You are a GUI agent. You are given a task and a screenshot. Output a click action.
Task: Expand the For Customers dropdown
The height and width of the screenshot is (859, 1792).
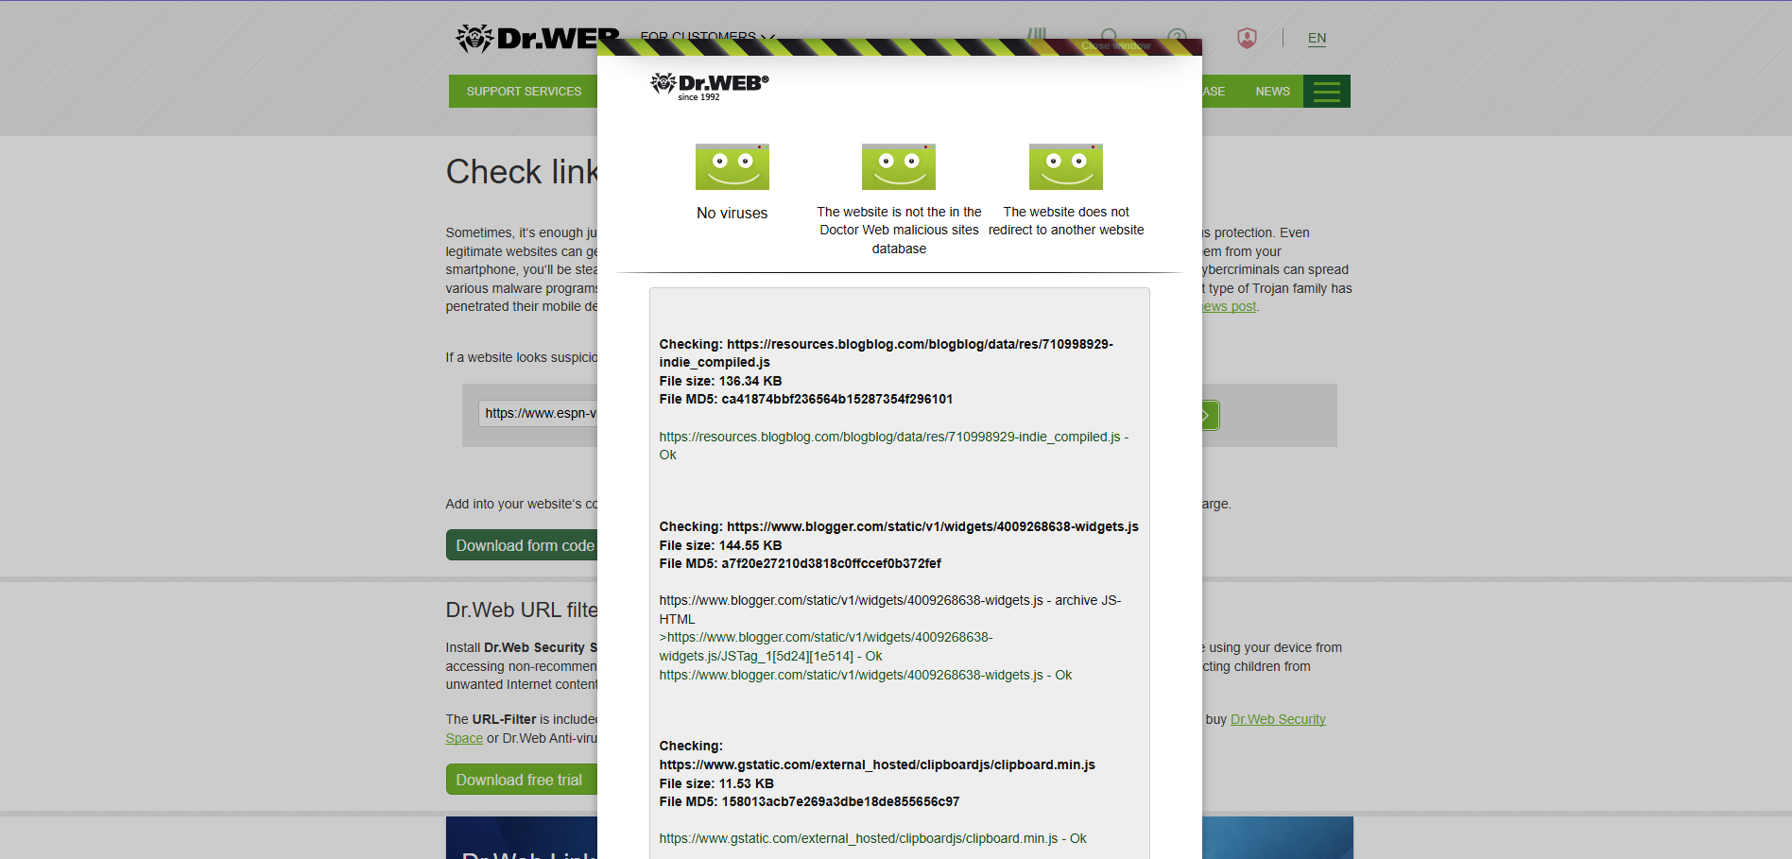click(707, 35)
